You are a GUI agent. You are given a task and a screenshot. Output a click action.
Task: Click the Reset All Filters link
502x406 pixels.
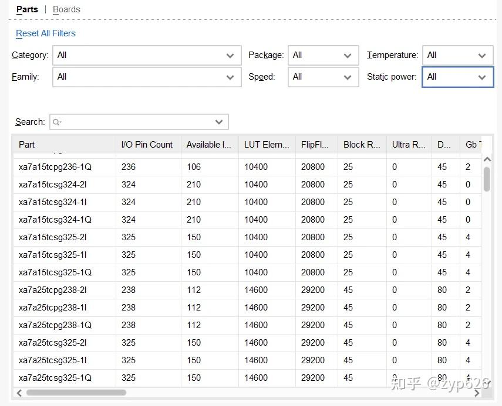click(x=46, y=33)
